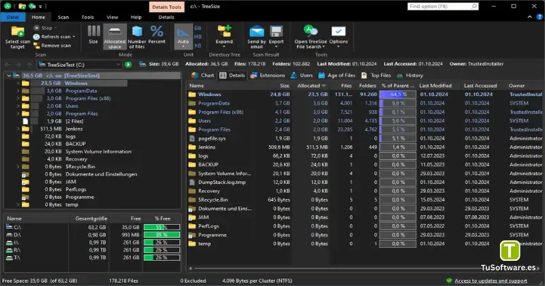Expand the Windows folder in tree

[18, 83]
